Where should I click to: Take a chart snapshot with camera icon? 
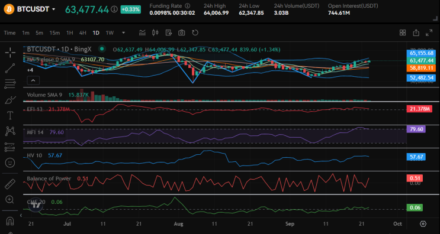[182, 32]
